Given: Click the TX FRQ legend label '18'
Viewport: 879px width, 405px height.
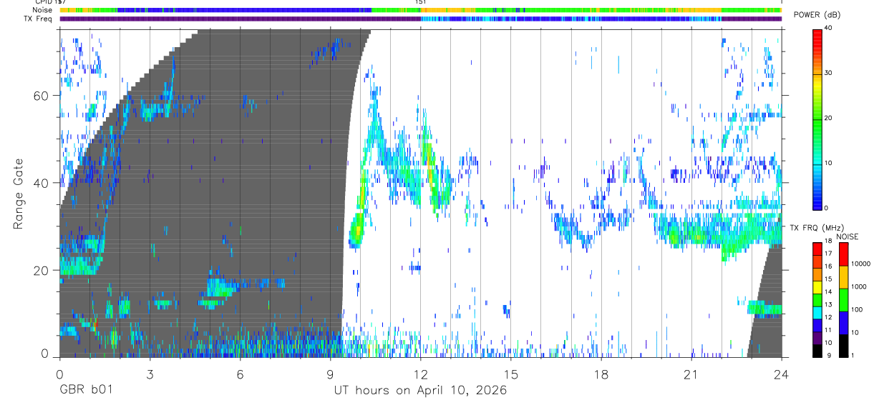Looking at the screenshot, I should click(828, 241).
